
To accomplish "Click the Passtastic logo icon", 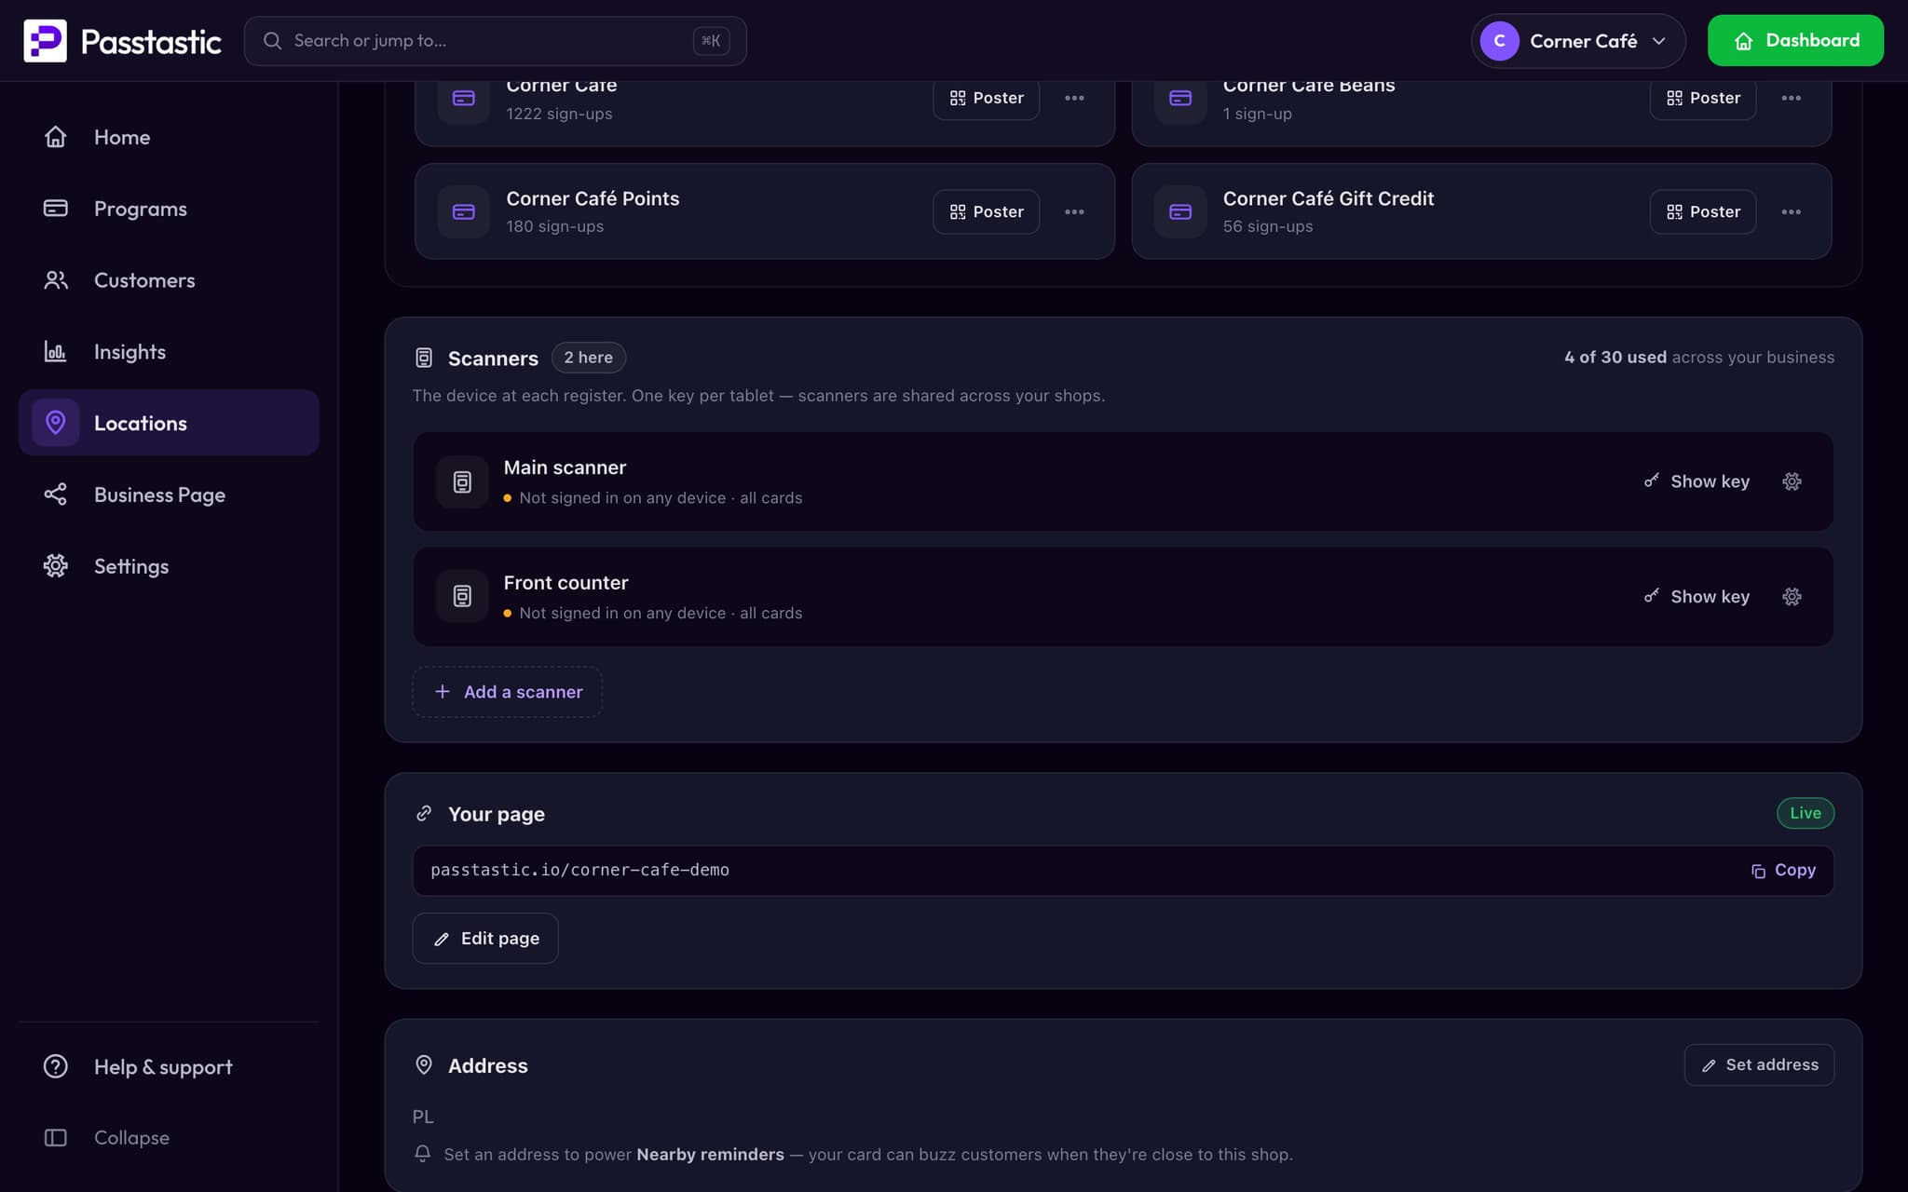I will (x=45, y=41).
